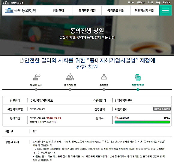Click the 동의종료 podium icon
Image resolution: width=174 pixels, height=162 pixels.
pos(104,77)
